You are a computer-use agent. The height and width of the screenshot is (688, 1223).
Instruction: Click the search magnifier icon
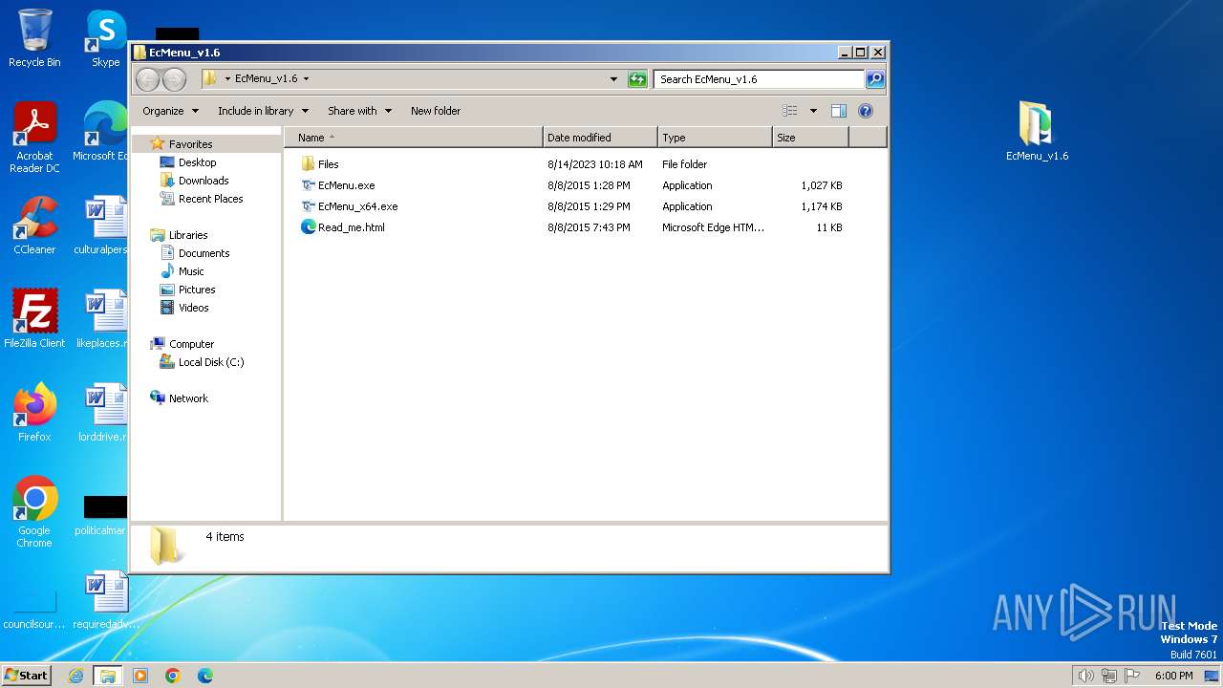pyautogui.click(x=874, y=79)
